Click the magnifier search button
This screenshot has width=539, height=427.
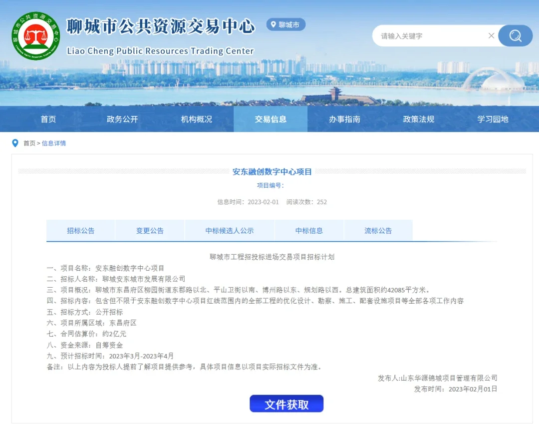point(515,36)
